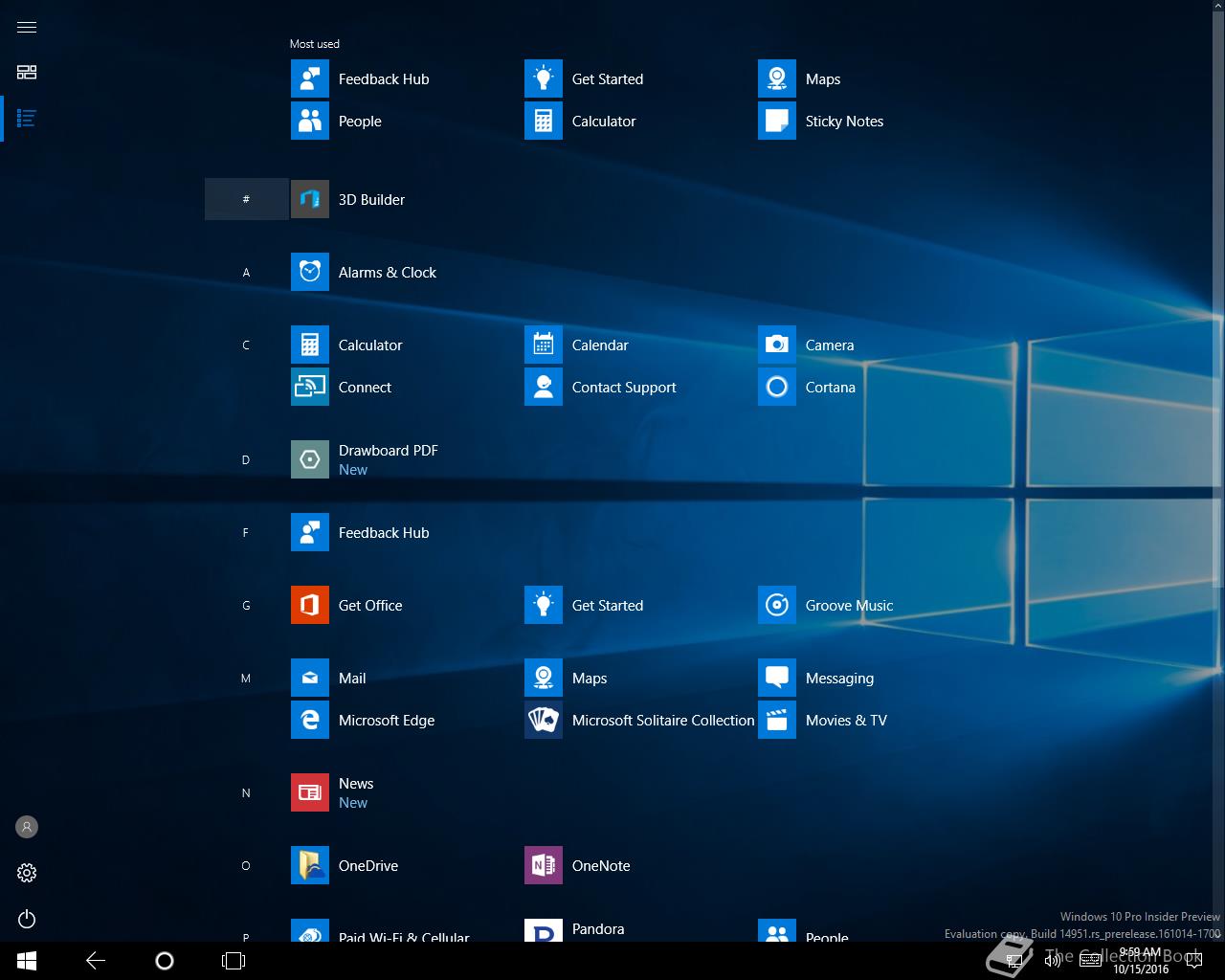Open Settings gear in sidebar
The image size is (1225, 980).
pyautogui.click(x=27, y=873)
